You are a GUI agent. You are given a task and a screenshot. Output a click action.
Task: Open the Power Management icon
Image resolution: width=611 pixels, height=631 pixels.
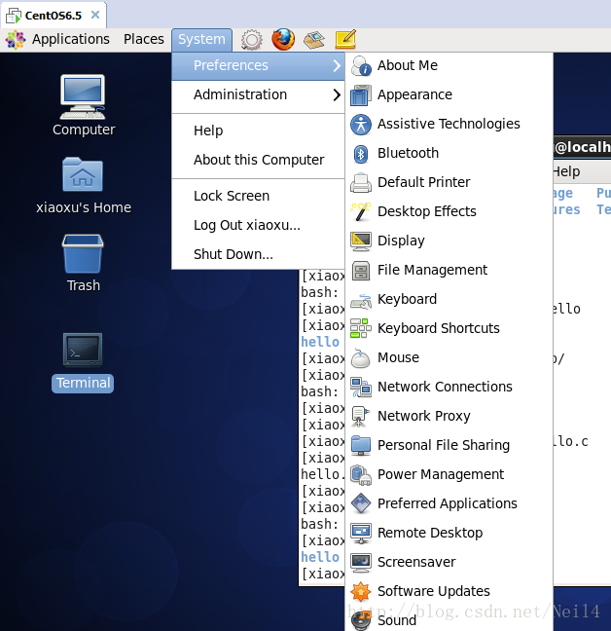tap(361, 475)
